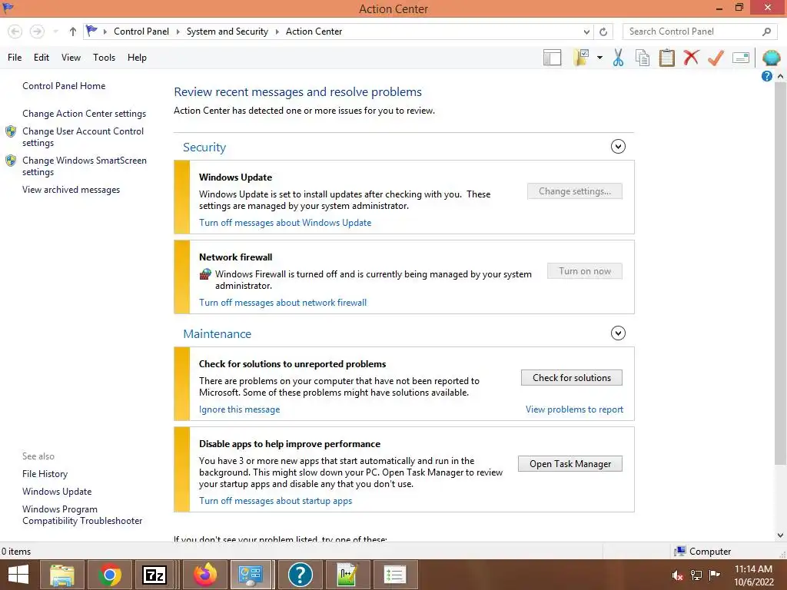The height and width of the screenshot is (590, 787).
Task: Open Change Action Center settings
Action: coord(84,114)
